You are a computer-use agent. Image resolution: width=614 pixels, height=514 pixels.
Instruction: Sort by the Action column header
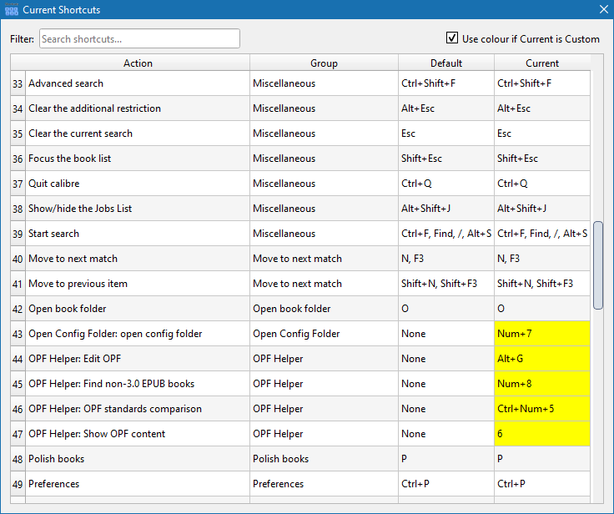pos(138,63)
